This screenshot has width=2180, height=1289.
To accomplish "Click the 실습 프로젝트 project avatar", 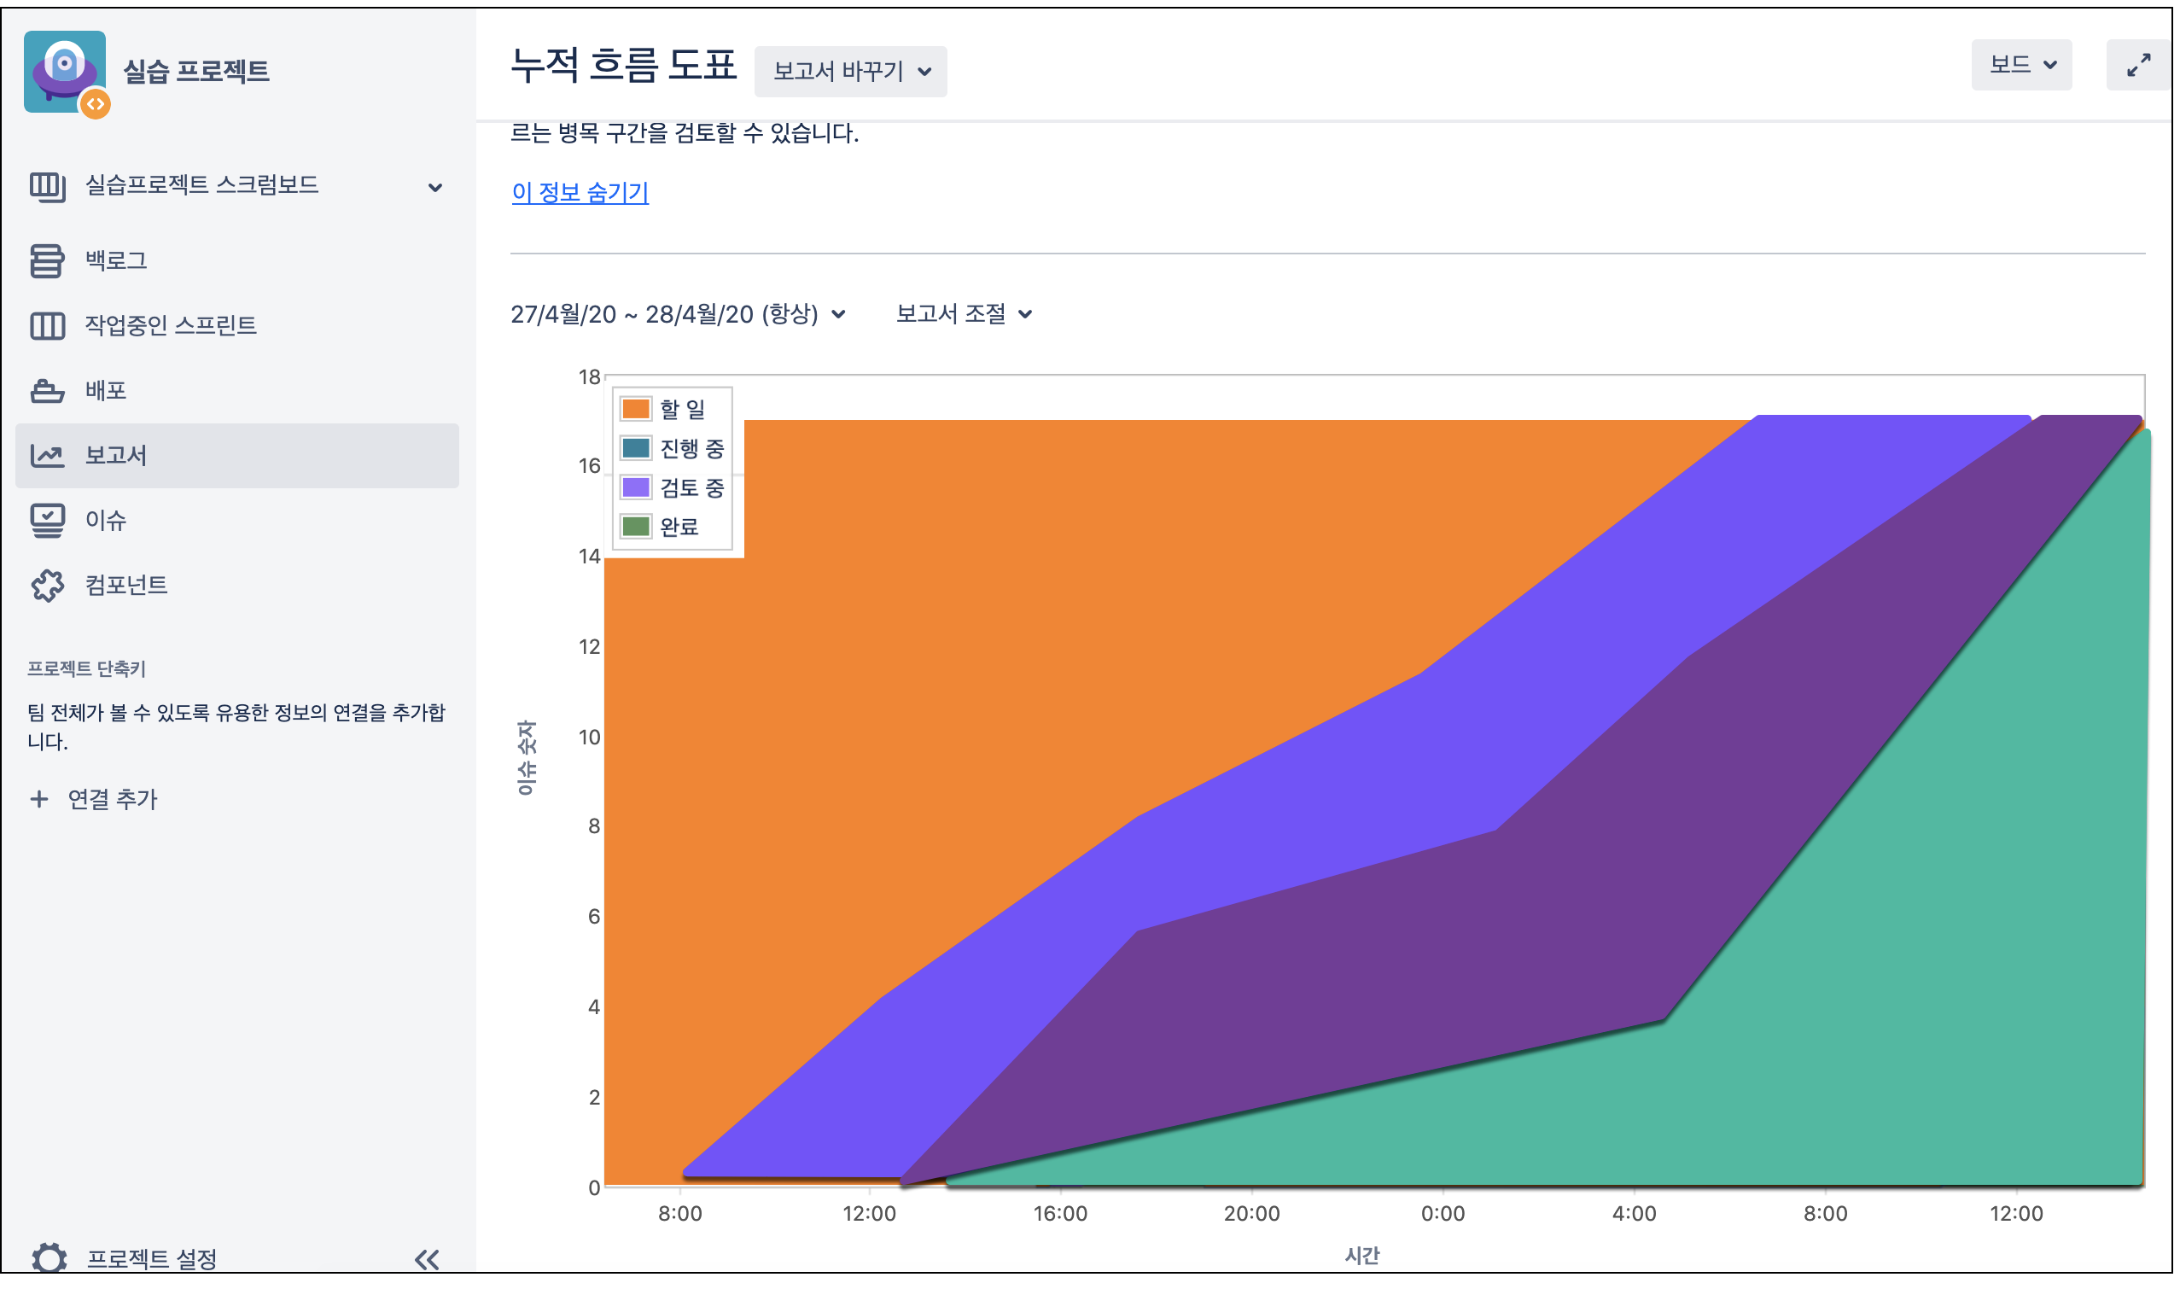I will 65,72.
